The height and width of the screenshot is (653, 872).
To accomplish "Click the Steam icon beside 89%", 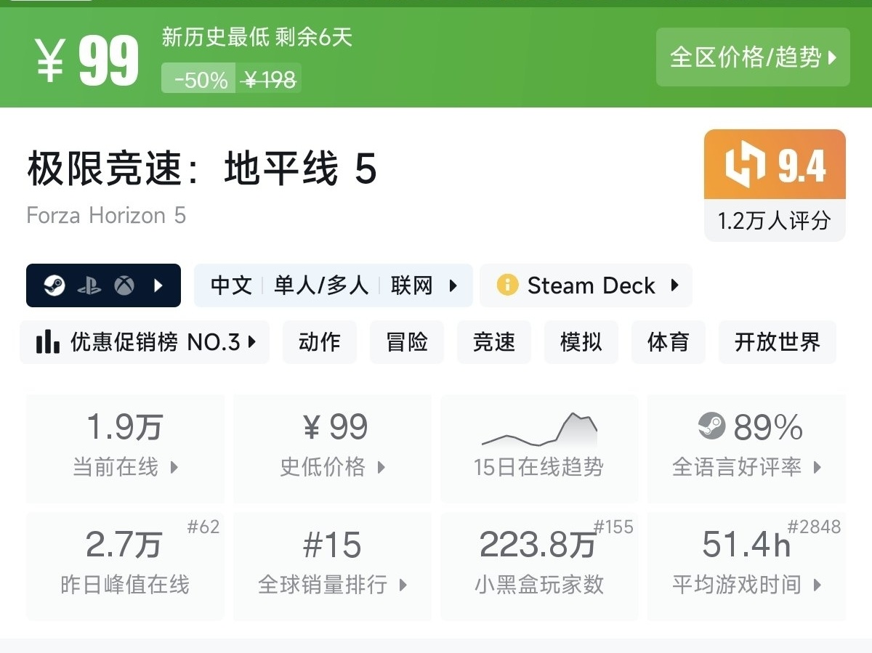I will click(711, 426).
